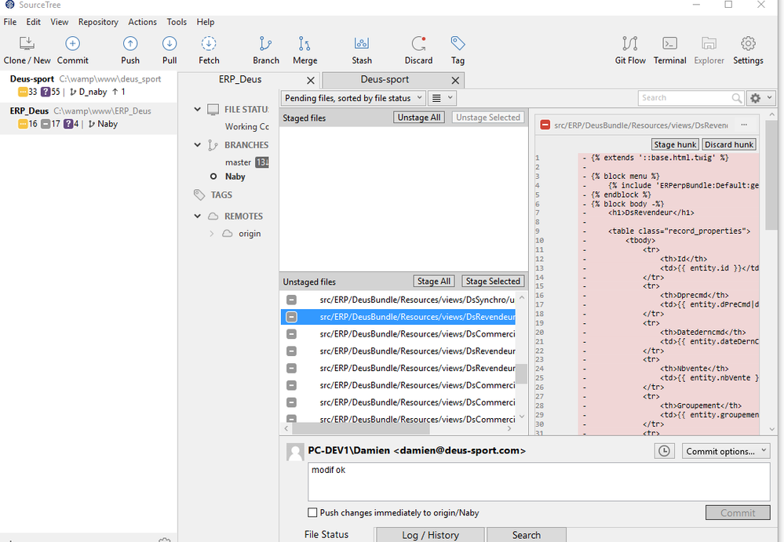Add a Tag from toolbar
Screen dimensions: 784x542
tap(458, 50)
